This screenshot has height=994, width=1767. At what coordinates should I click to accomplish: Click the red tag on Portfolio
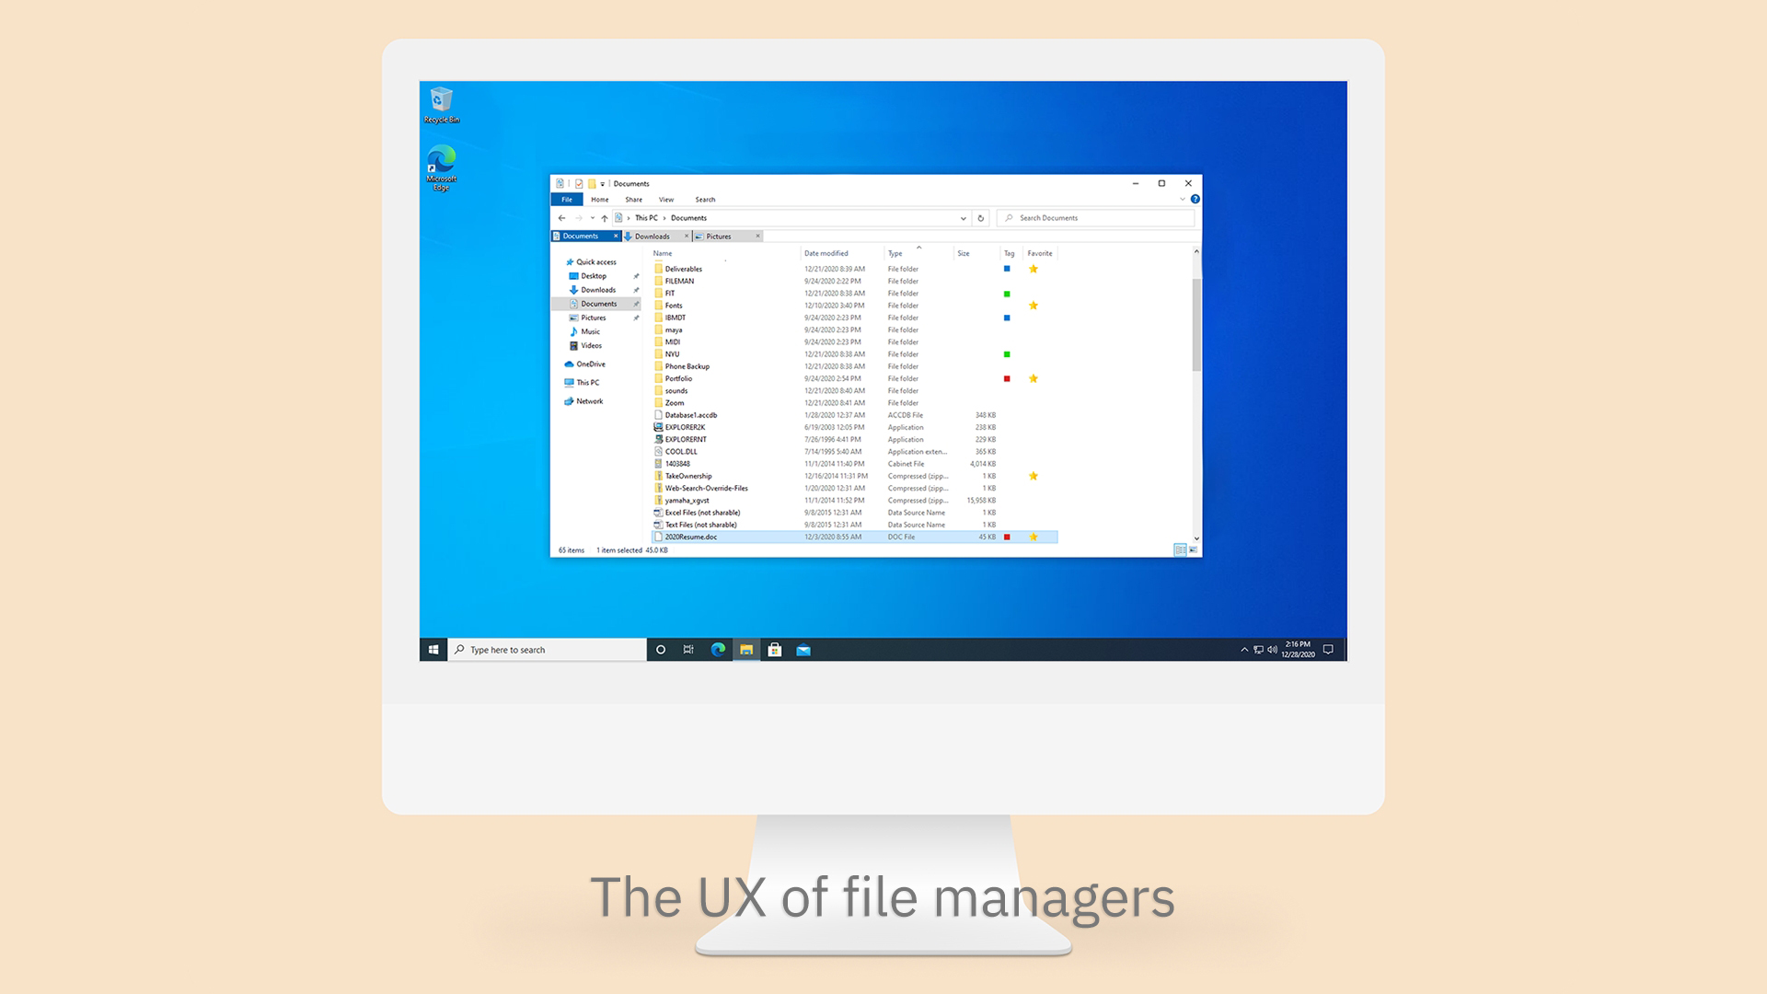(x=1007, y=378)
